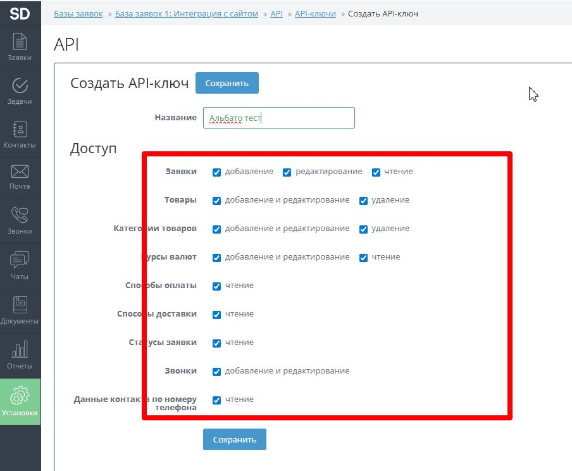This screenshot has width=572, height=471.
Task: Open the Задачи checkmark icon
Action: [20, 91]
